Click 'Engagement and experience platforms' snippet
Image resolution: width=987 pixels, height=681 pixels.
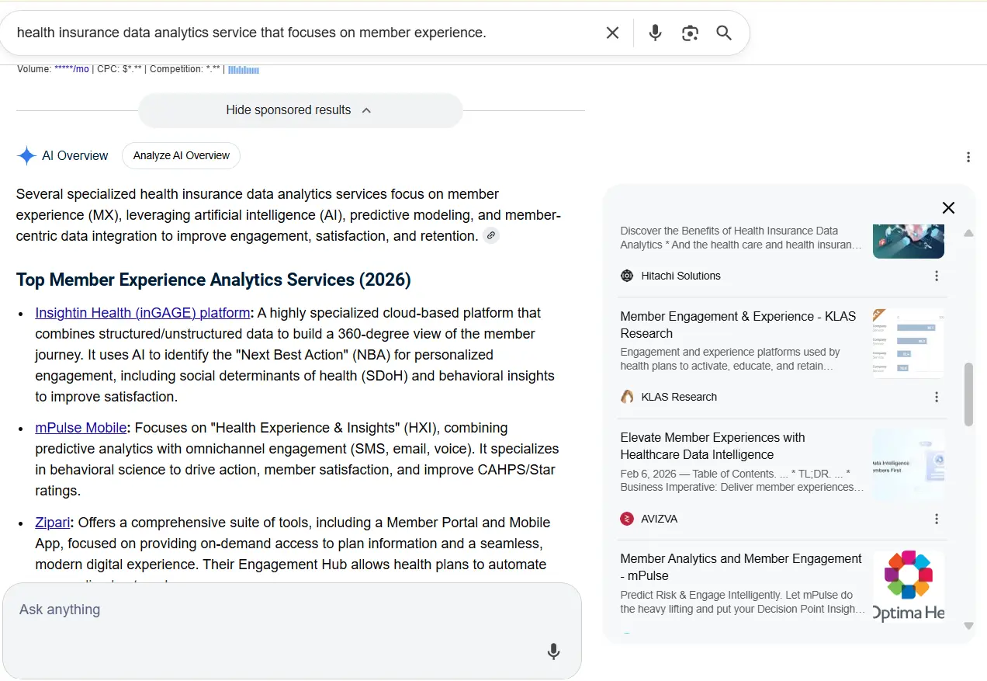click(730, 359)
